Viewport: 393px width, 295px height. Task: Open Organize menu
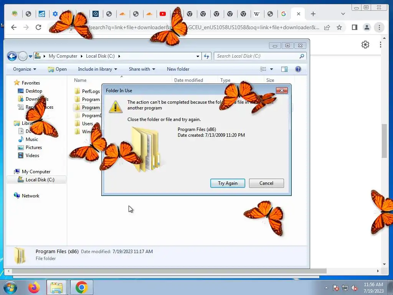coord(24,69)
